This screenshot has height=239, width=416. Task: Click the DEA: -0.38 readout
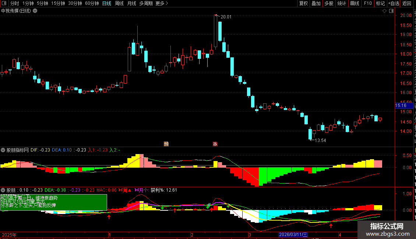pos(55,190)
